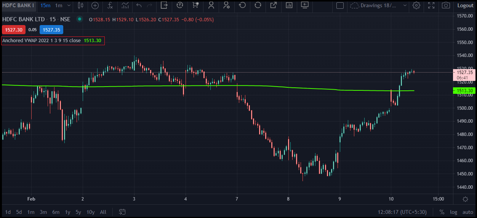477x218 pixels.
Task: Click the Anchored VWAP indicator legend
Action: 53,41
